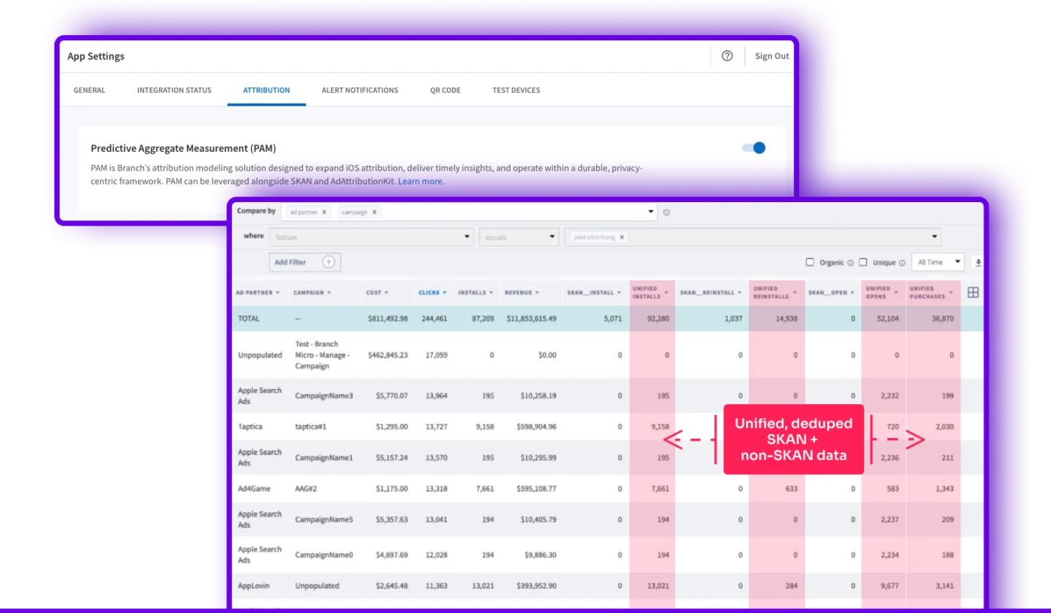Image resolution: width=1051 pixels, height=613 pixels.
Task: Click the Organic info icon
Action: point(850,263)
